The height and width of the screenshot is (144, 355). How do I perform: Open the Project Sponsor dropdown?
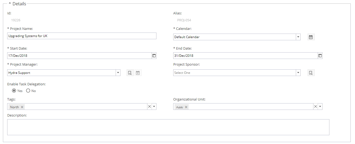(298, 73)
